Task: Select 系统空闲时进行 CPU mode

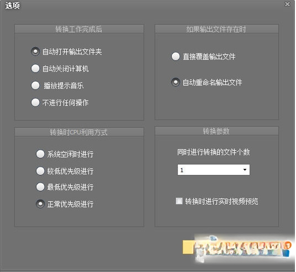Action: 40,154
